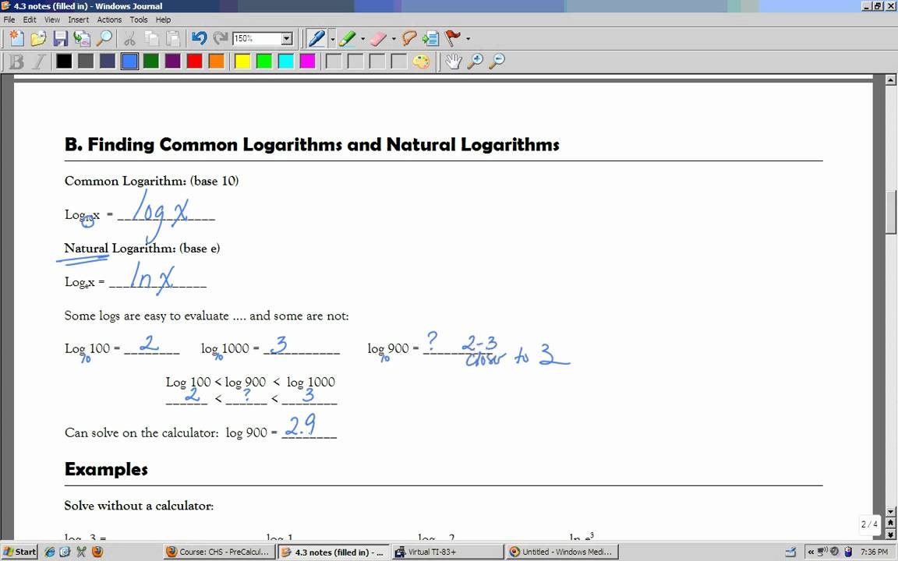Click the vertical scrollbar thumb
The image size is (898, 561).
(x=890, y=213)
